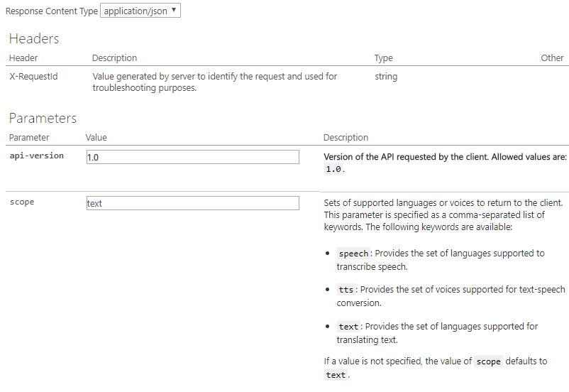Open the Response Content Type dropdown

click(140, 11)
